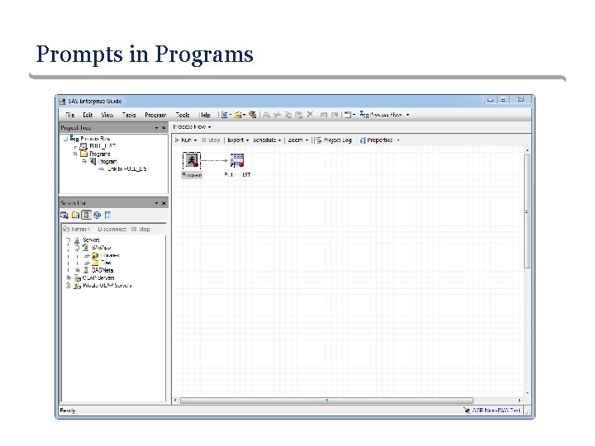
Task: Click Stop in Server List toolbar
Action: click(140, 229)
